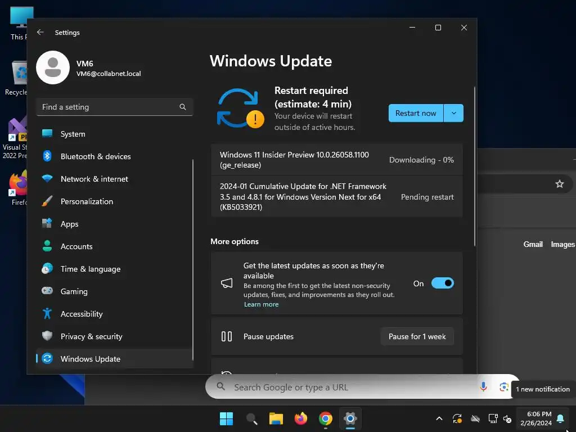
Task: Click the Gmail link in Chrome
Action: pyautogui.click(x=533, y=244)
